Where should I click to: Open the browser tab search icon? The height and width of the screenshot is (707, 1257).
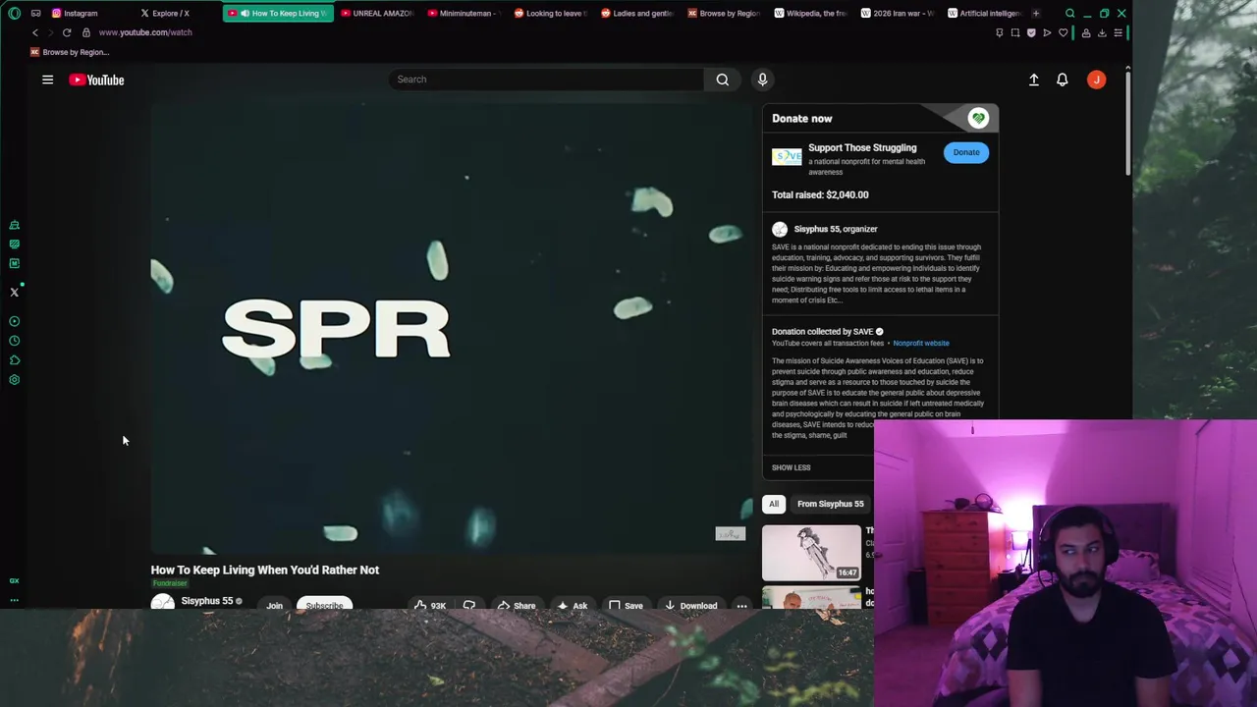point(1070,13)
